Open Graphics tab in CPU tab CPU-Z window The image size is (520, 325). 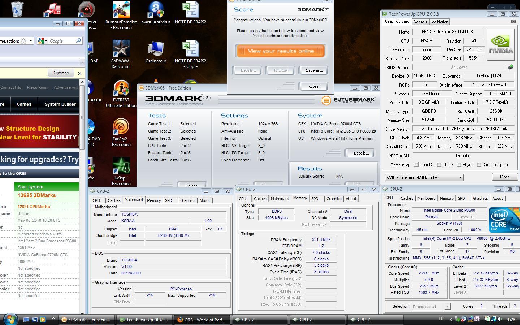click(x=480, y=198)
